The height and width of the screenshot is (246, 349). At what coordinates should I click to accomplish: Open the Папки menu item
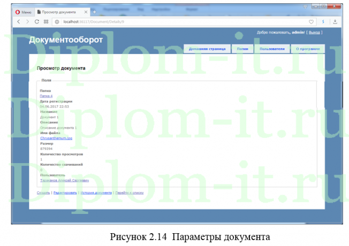[242, 49]
